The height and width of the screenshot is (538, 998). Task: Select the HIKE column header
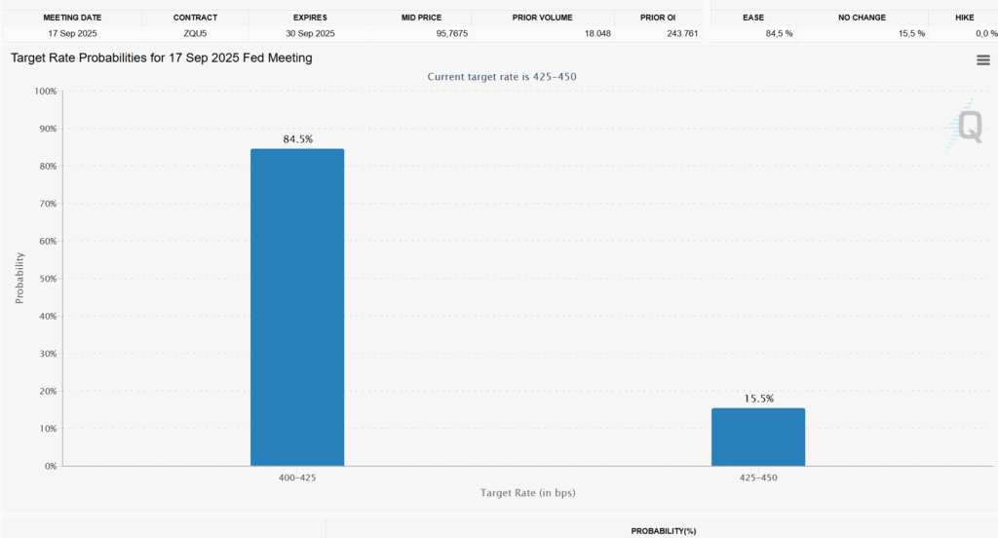point(964,18)
